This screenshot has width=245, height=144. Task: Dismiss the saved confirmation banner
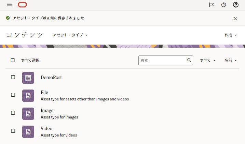(x=236, y=18)
